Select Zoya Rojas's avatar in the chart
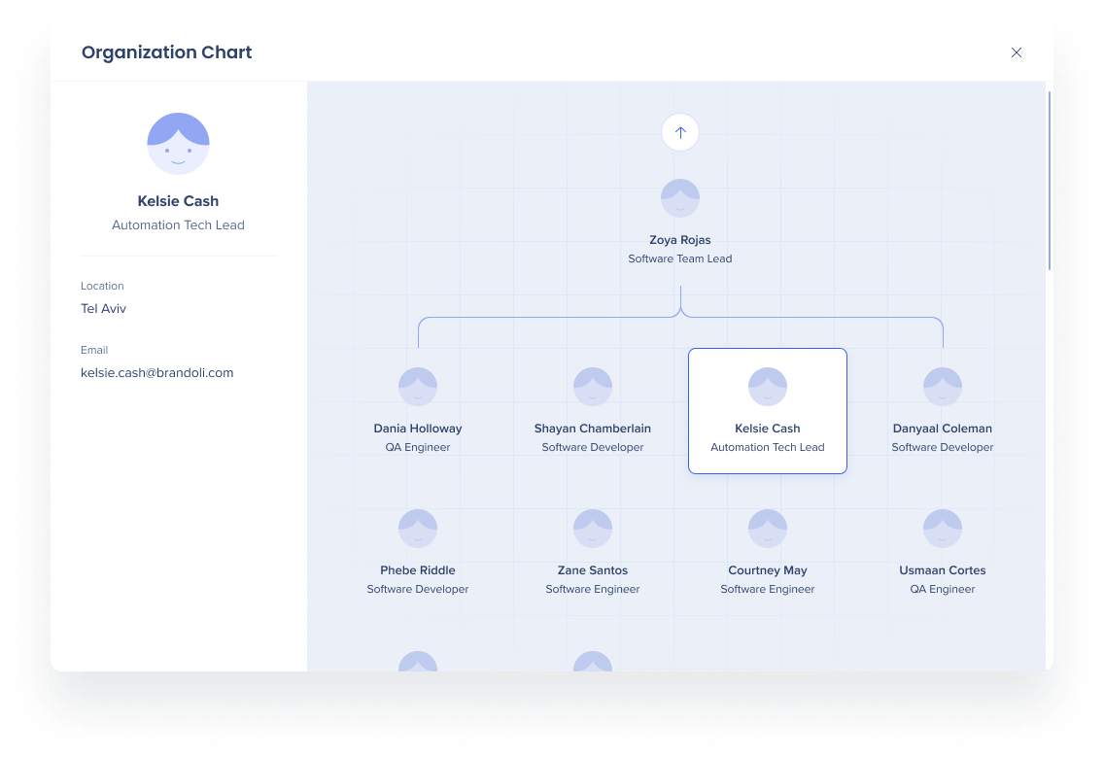 (680, 198)
